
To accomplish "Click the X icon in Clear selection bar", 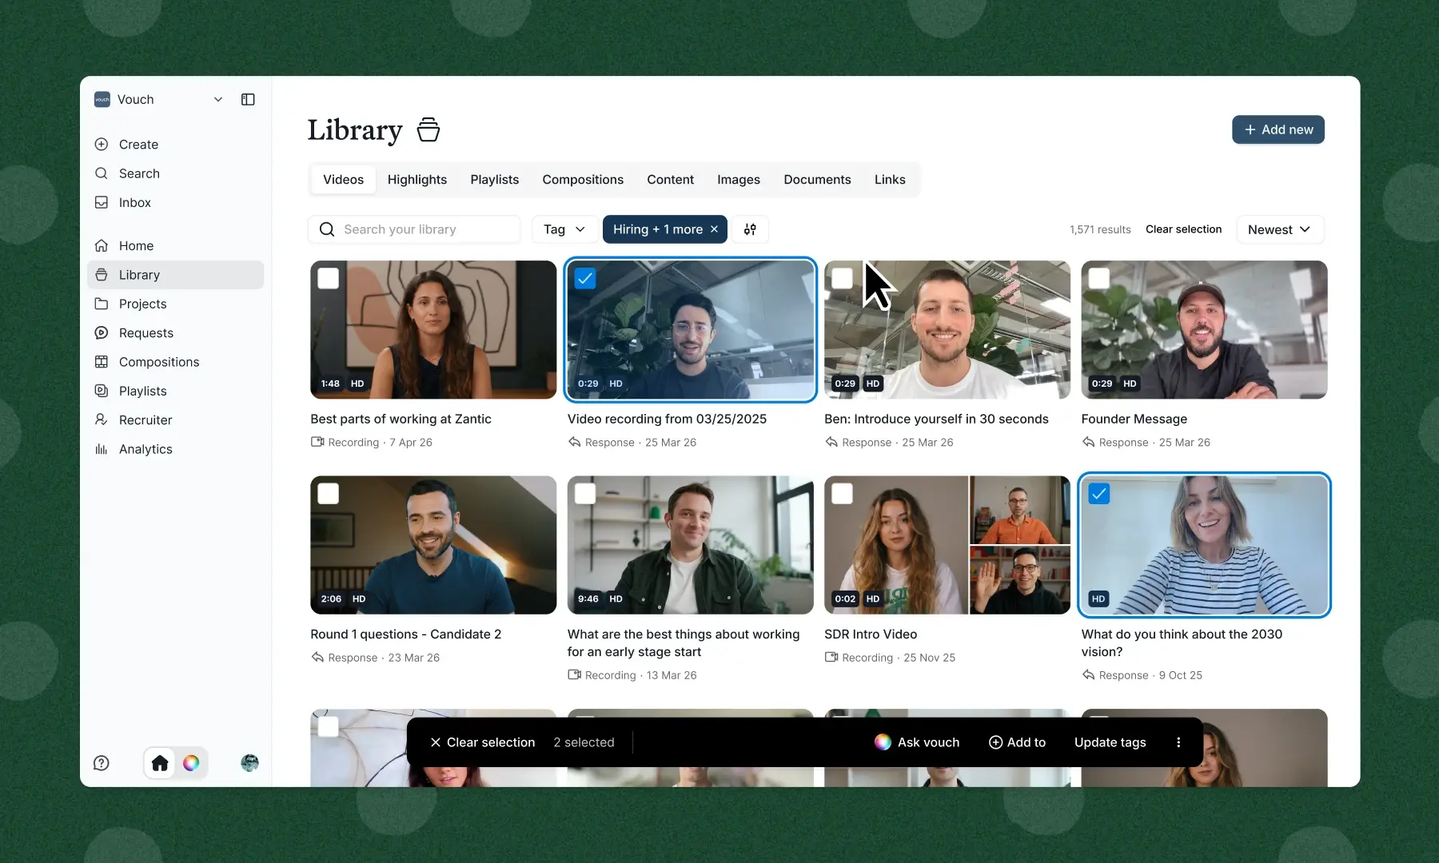I will [436, 742].
